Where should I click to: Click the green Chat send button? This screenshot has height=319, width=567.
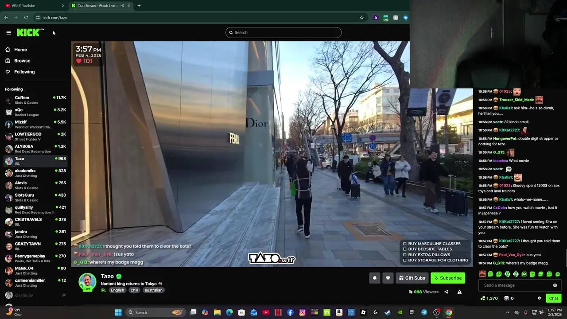553,298
